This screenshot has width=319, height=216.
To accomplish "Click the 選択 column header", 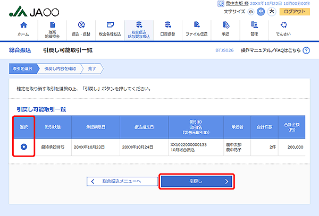I will pos(24,127).
